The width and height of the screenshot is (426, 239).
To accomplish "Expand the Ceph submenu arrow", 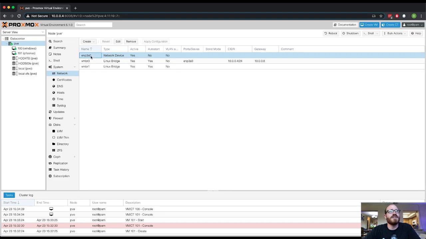I will (x=75, y=157).
